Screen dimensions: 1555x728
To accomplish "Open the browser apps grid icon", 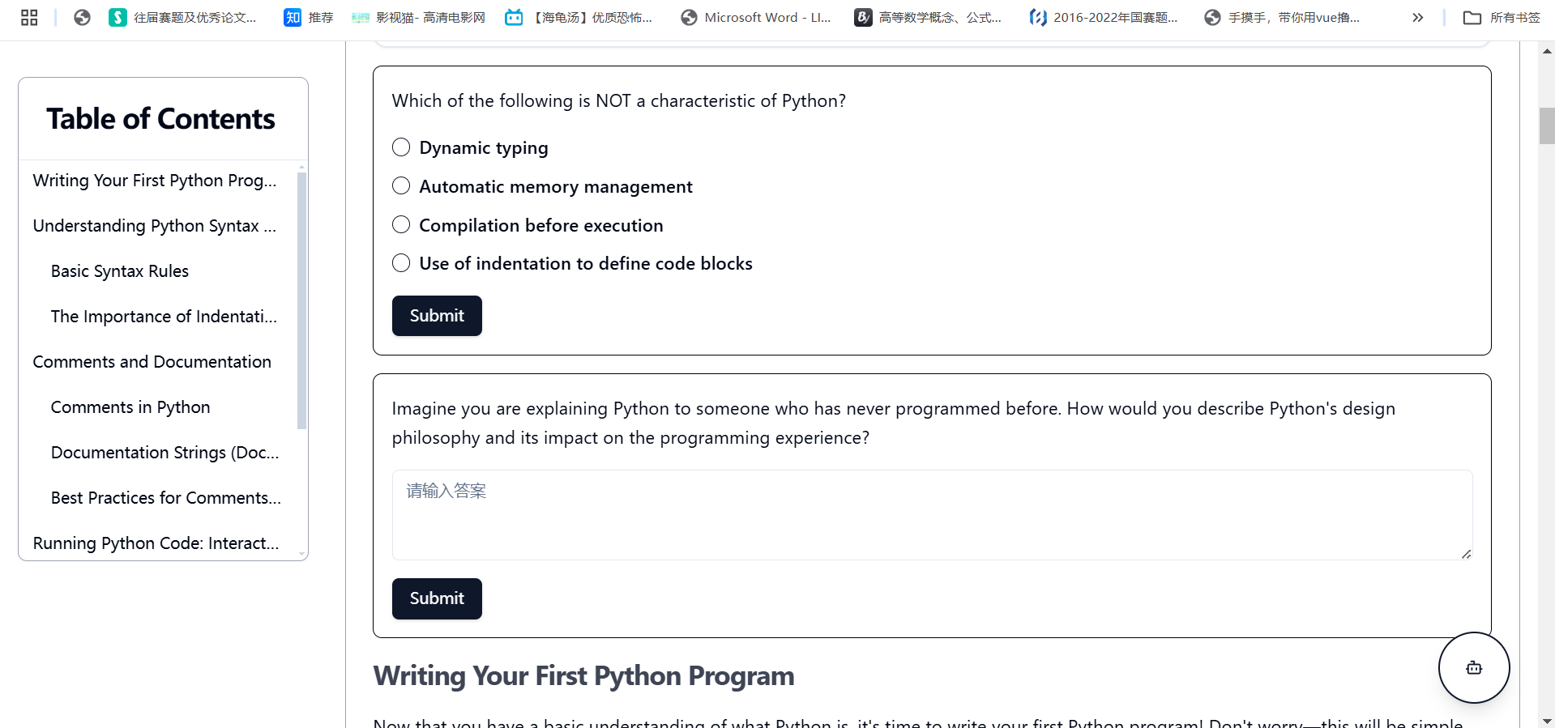I will point(29,18).
